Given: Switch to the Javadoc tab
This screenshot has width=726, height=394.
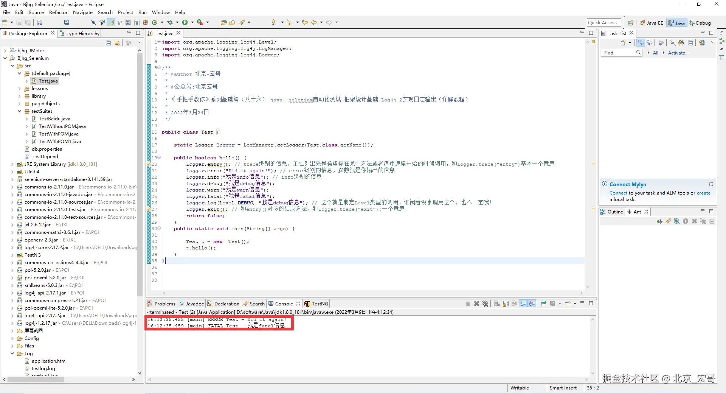Looking at the screenshot, I should coord(192,304).
